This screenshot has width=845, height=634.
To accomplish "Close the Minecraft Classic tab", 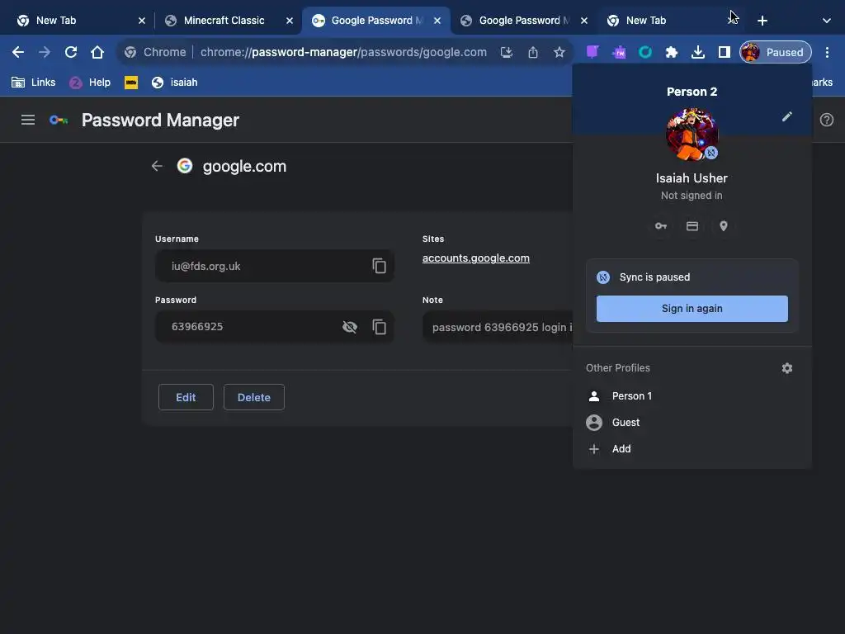I will click(x=290, y=21).
